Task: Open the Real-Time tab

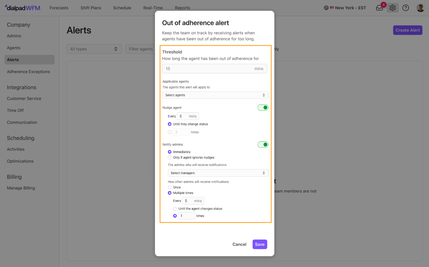Action: tap(153, 8)
